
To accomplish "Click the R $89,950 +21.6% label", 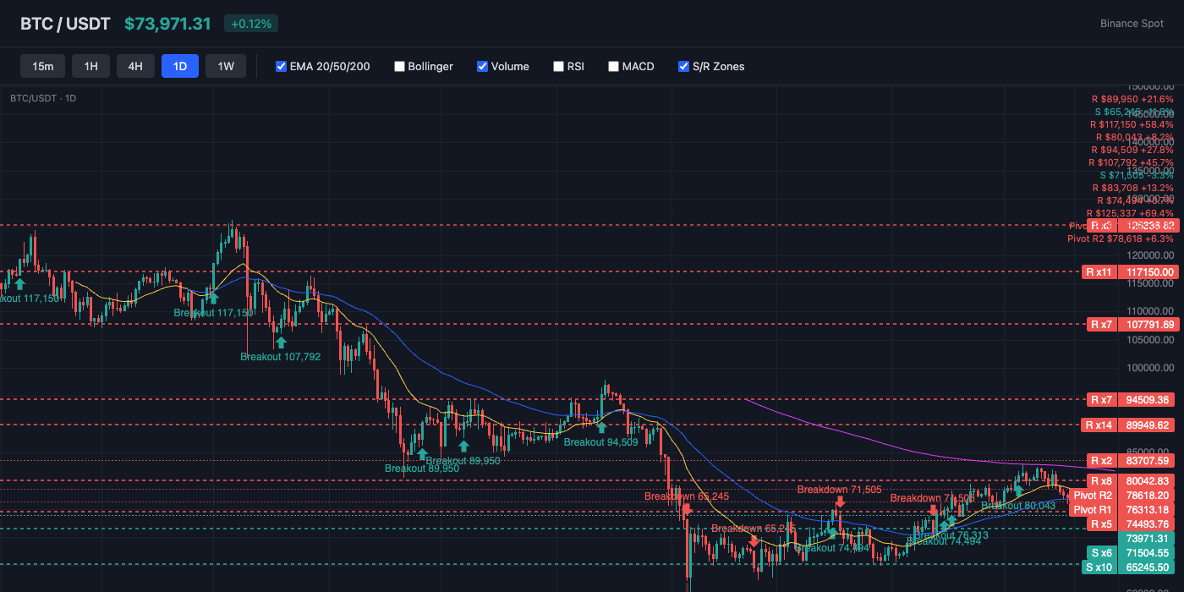I will point(1132,99).
